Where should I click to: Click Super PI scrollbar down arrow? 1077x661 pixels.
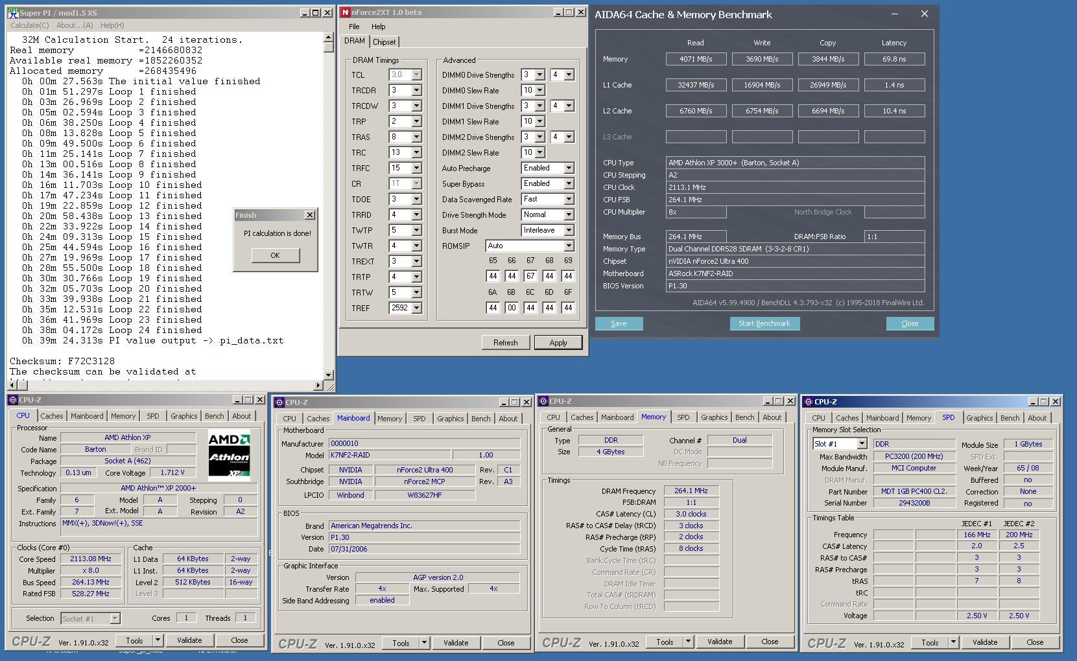coord(328,375)
